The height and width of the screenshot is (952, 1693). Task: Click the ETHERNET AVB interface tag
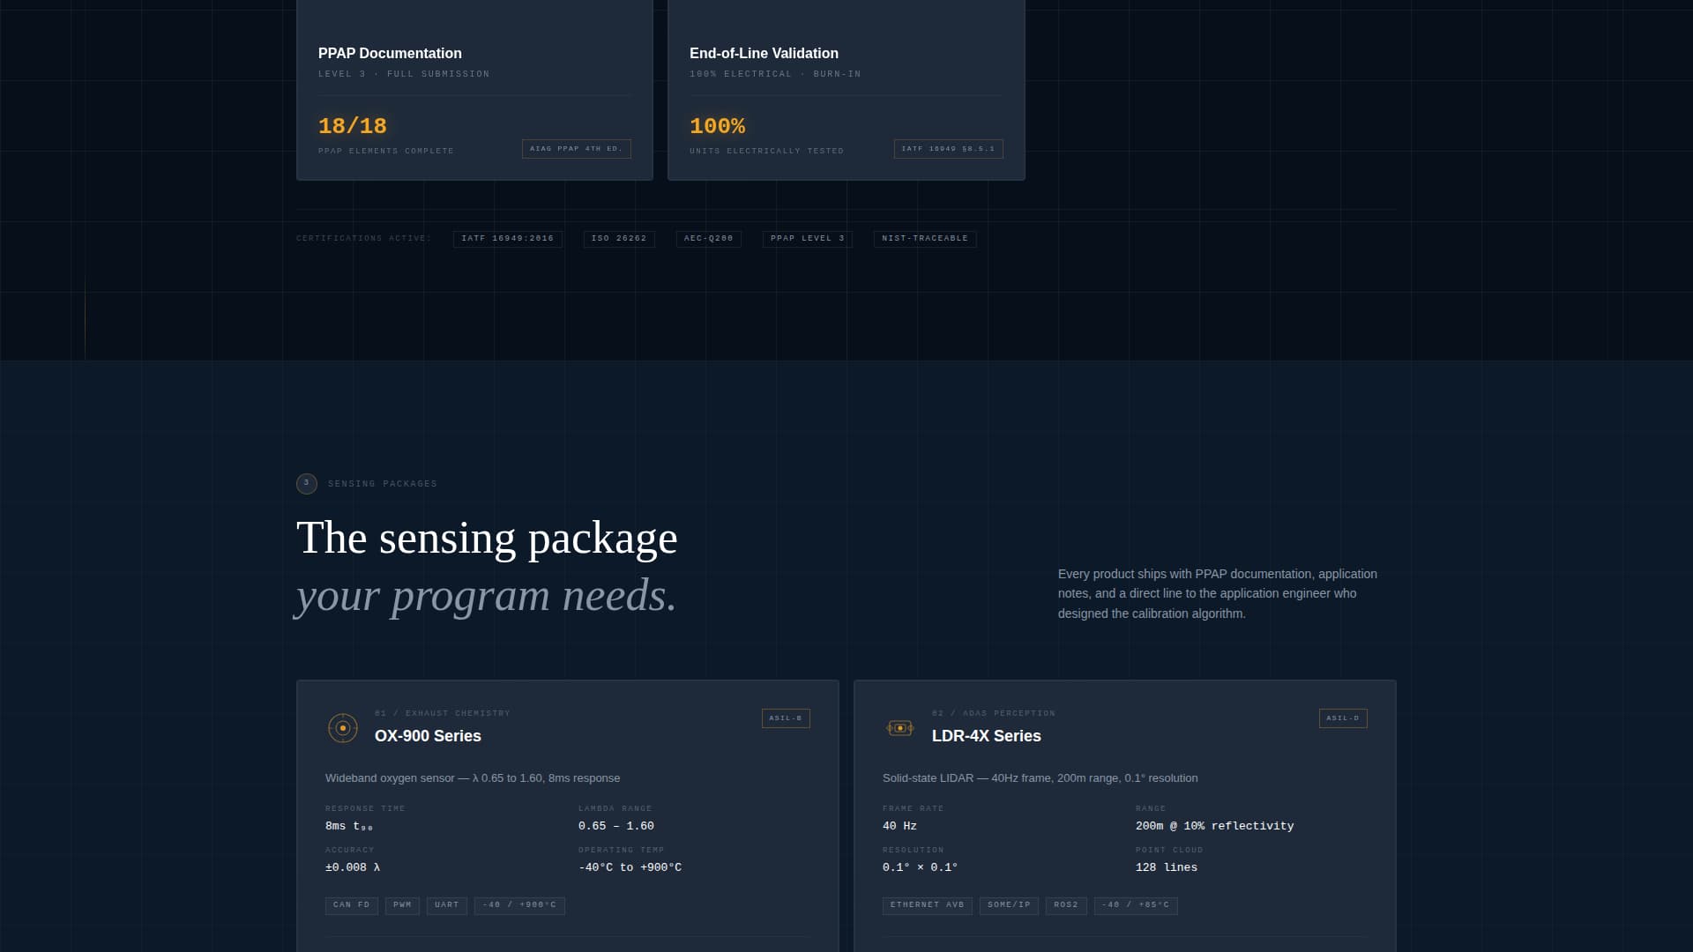pos(927,905)
